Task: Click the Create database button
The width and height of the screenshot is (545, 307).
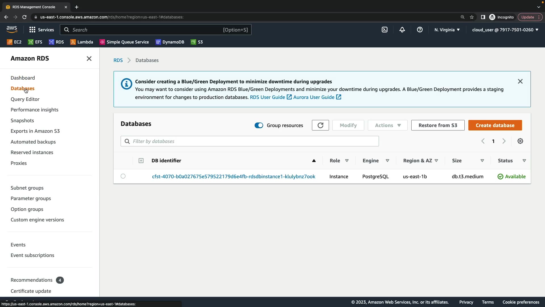Action: [495, 125]
